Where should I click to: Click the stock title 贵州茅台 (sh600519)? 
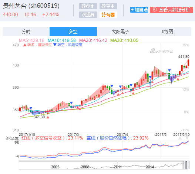pyautogui.click(x=31, y=6)
